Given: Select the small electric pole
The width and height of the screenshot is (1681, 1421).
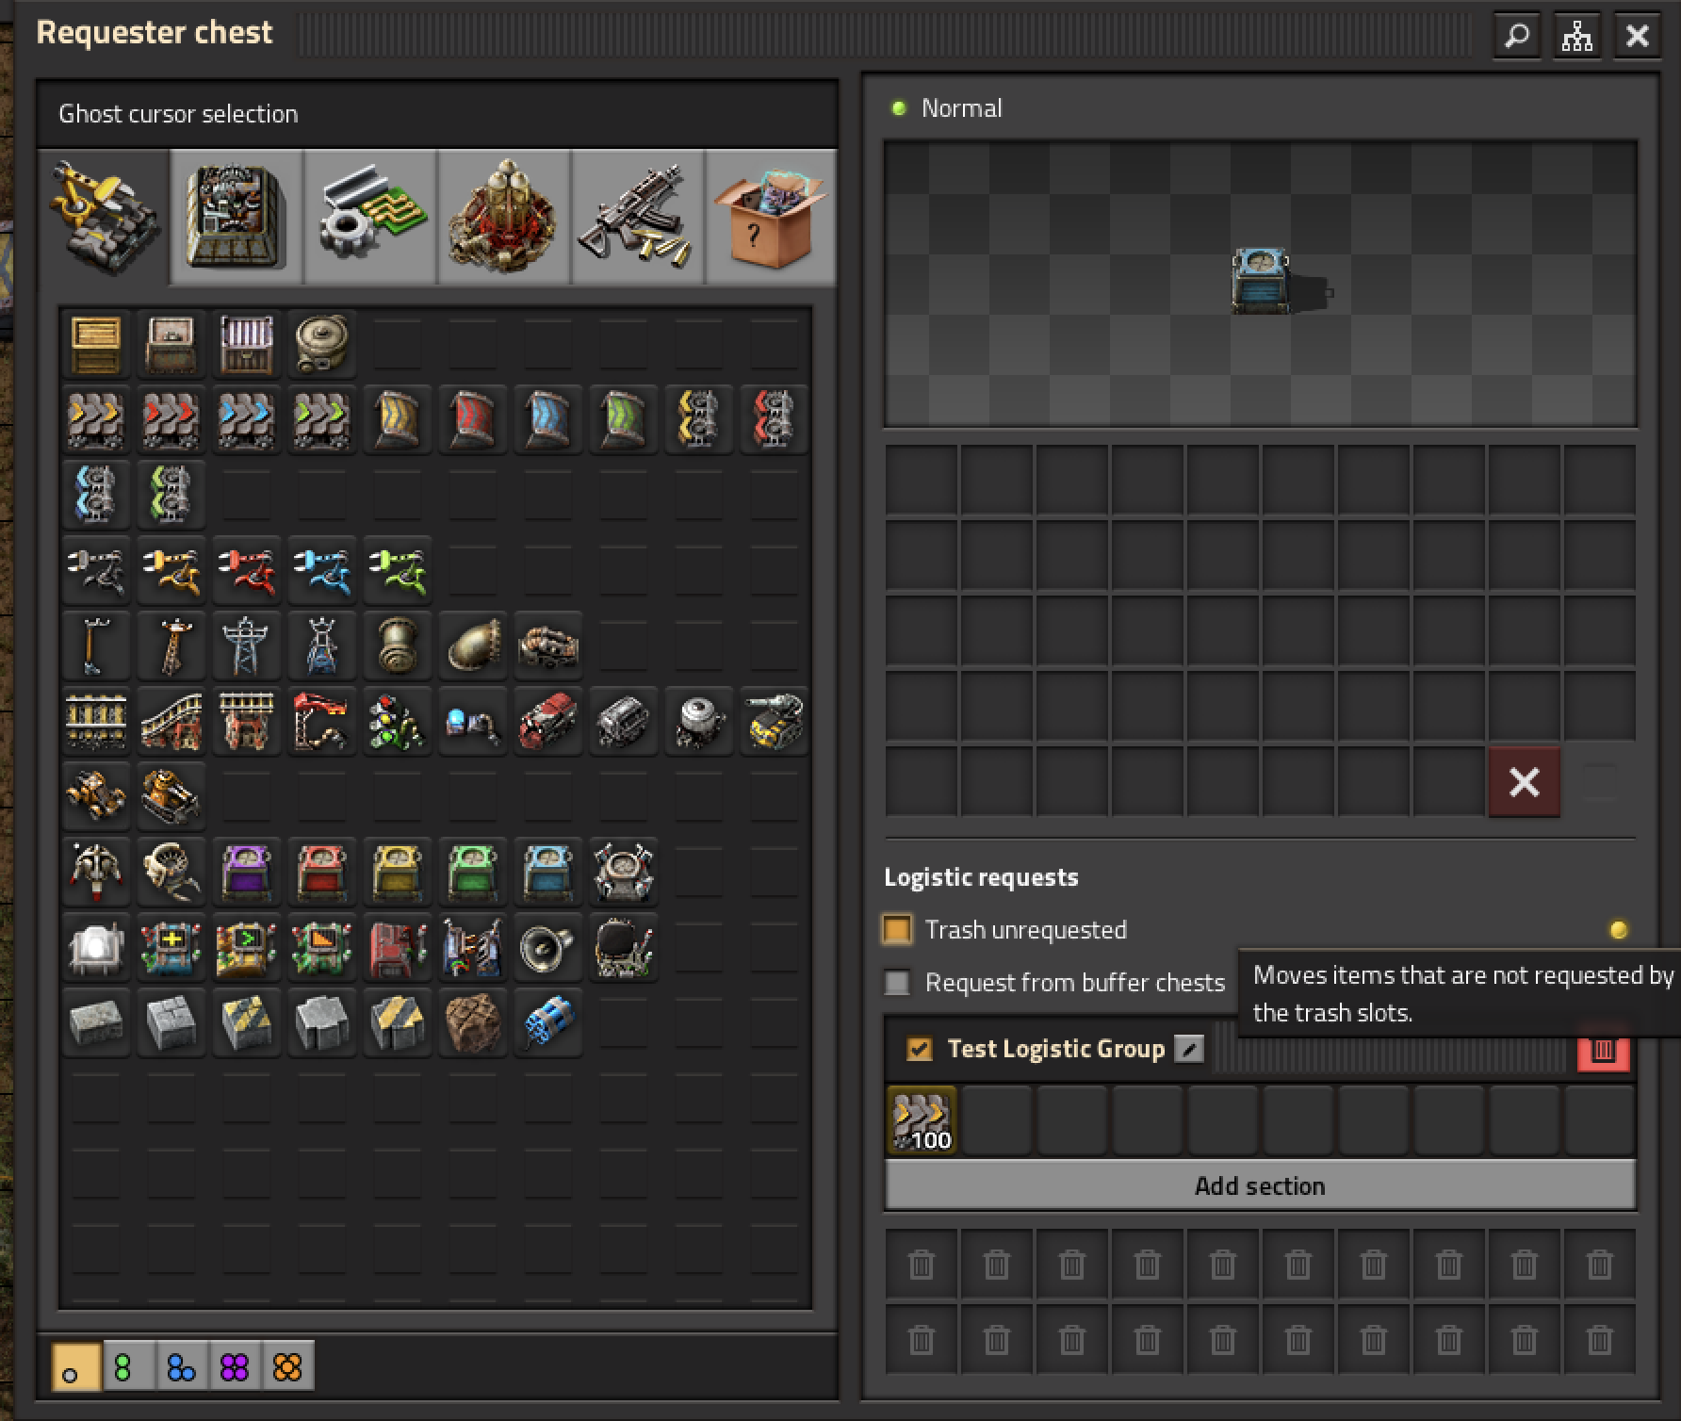Looking at the screenshot, I should (x=96, y=646).
